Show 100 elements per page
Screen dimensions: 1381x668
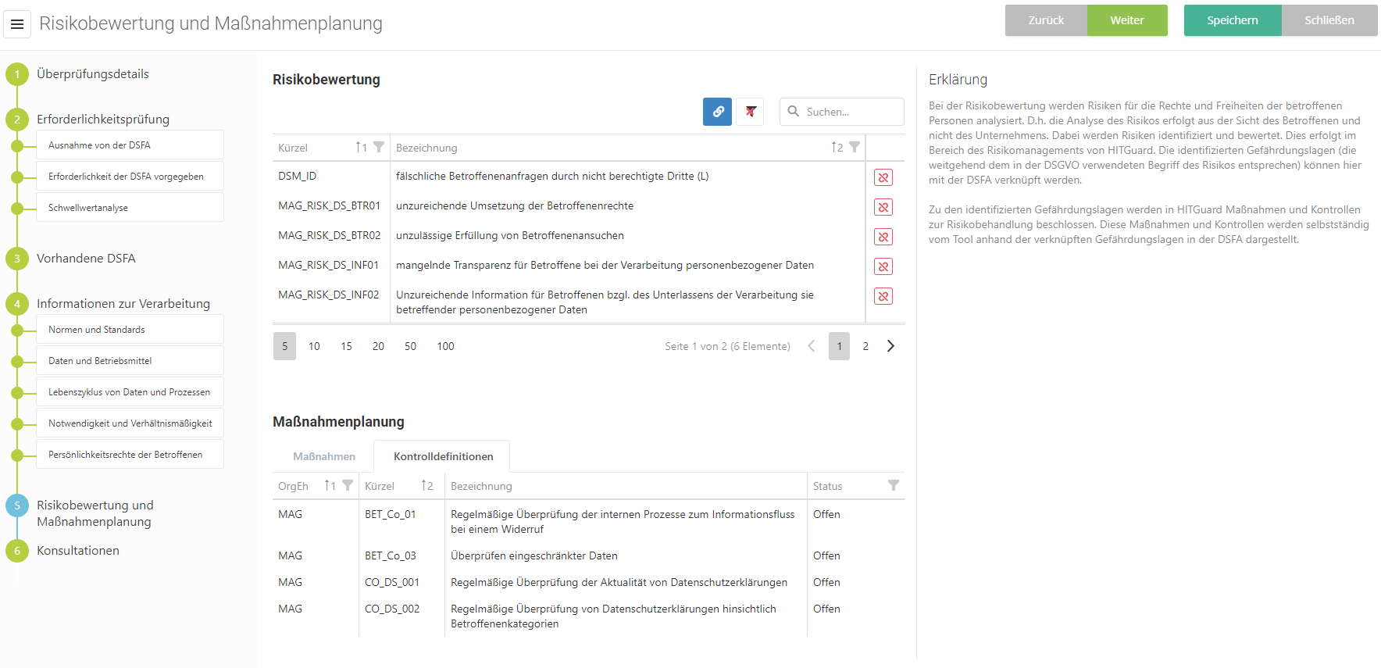[445, 346]
